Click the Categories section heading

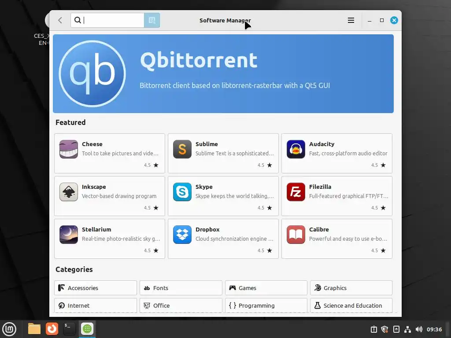[74, 270]
